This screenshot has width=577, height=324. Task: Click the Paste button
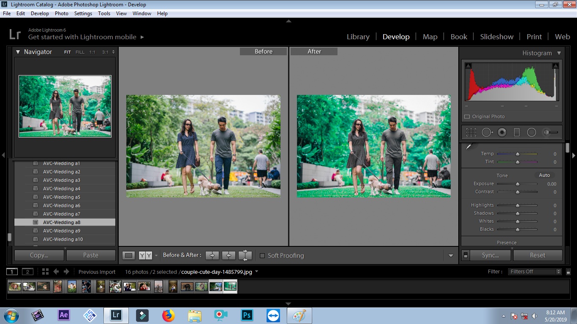click(x=91, y=255)
